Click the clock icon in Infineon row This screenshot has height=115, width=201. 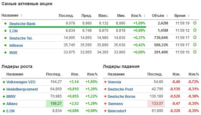pyautogui.click(x=195, y=45)
